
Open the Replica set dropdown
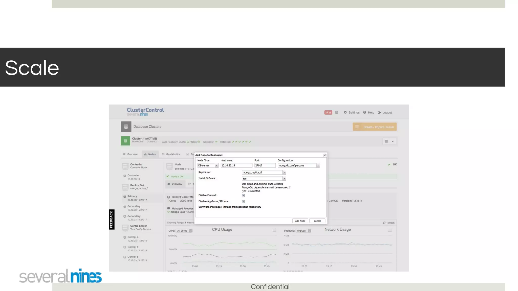[x=264, y=172]
